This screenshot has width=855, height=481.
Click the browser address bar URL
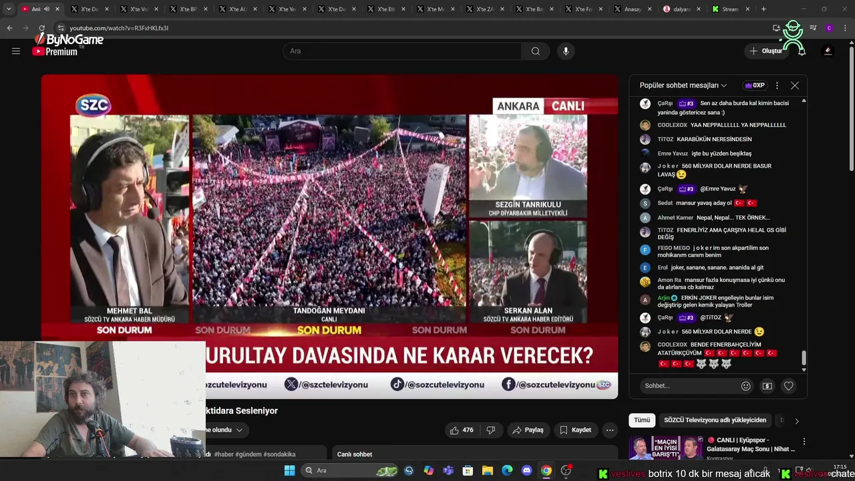pyautogui.click(x=119, y=28)
